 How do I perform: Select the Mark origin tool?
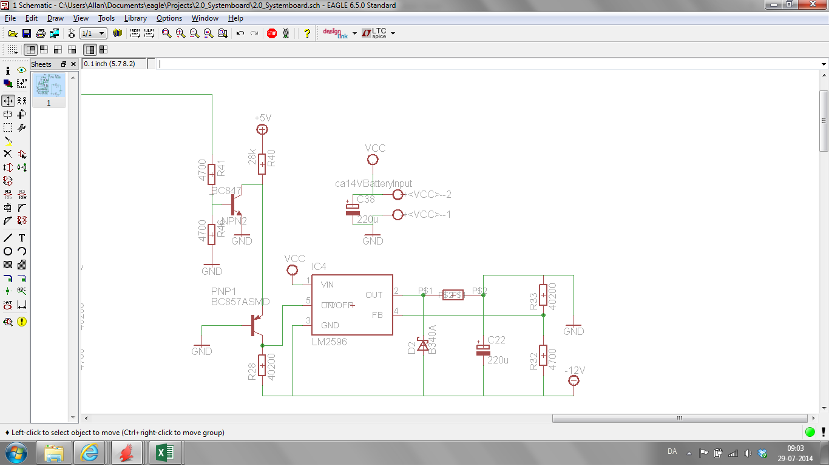22,84
